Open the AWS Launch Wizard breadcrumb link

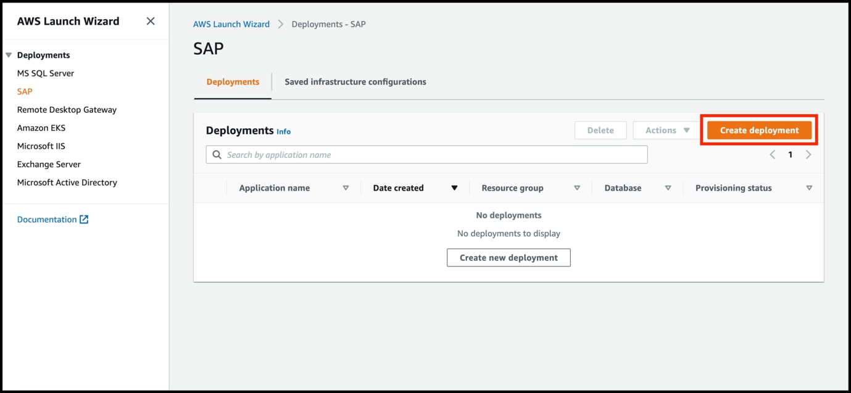[x=231, y=23]
